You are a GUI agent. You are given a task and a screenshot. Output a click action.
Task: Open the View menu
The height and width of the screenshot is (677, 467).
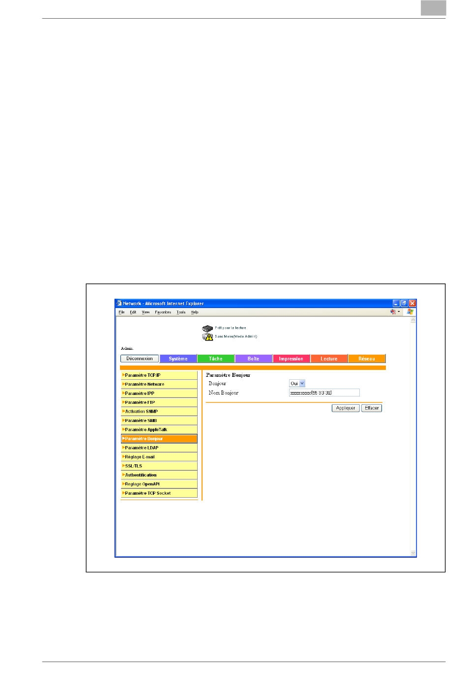click(x=146, y=312)
